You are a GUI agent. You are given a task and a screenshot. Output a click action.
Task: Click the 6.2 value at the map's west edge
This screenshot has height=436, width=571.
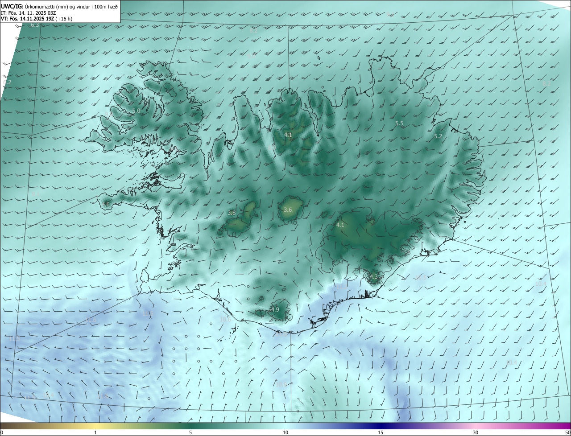[7, 82]
